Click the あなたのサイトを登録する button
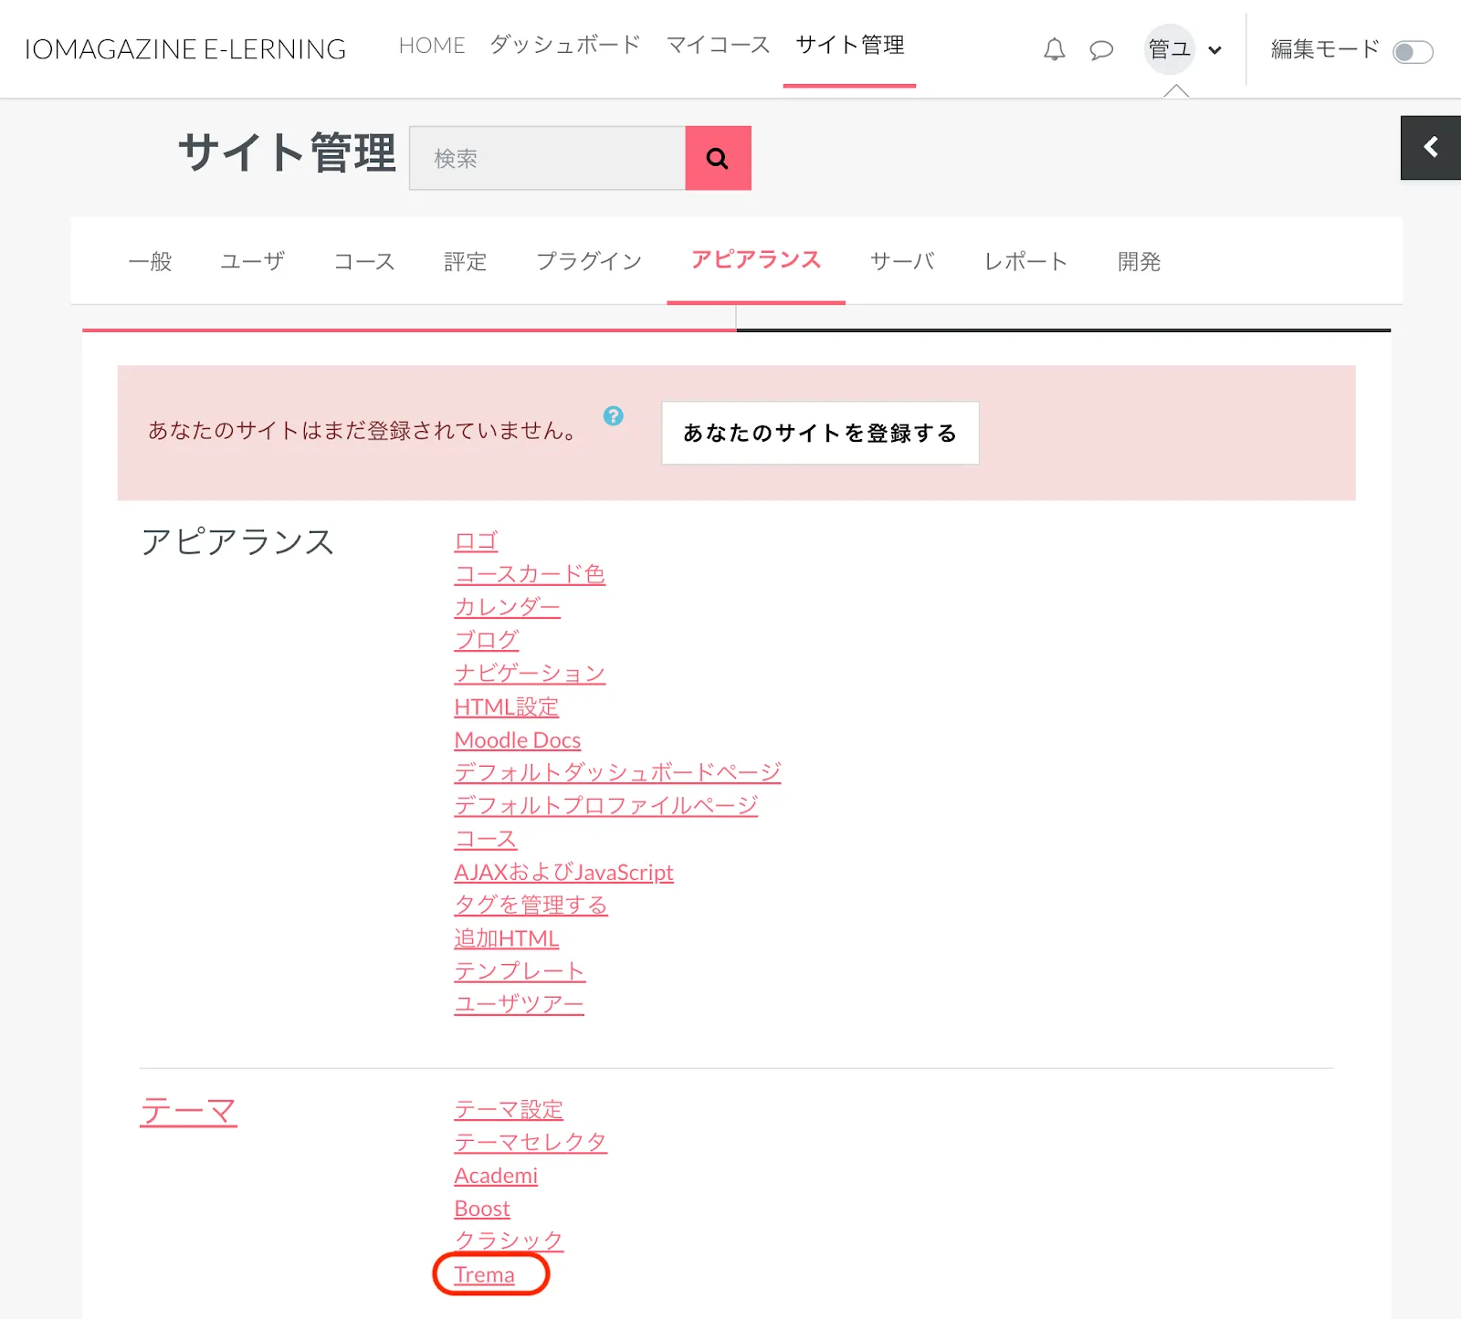1461x1319 pixels. click(x=819, y=433)
